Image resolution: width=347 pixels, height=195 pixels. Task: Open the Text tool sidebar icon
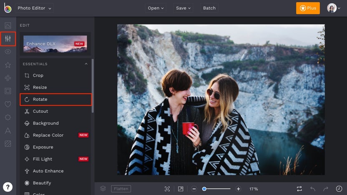(x=8, y=130)
